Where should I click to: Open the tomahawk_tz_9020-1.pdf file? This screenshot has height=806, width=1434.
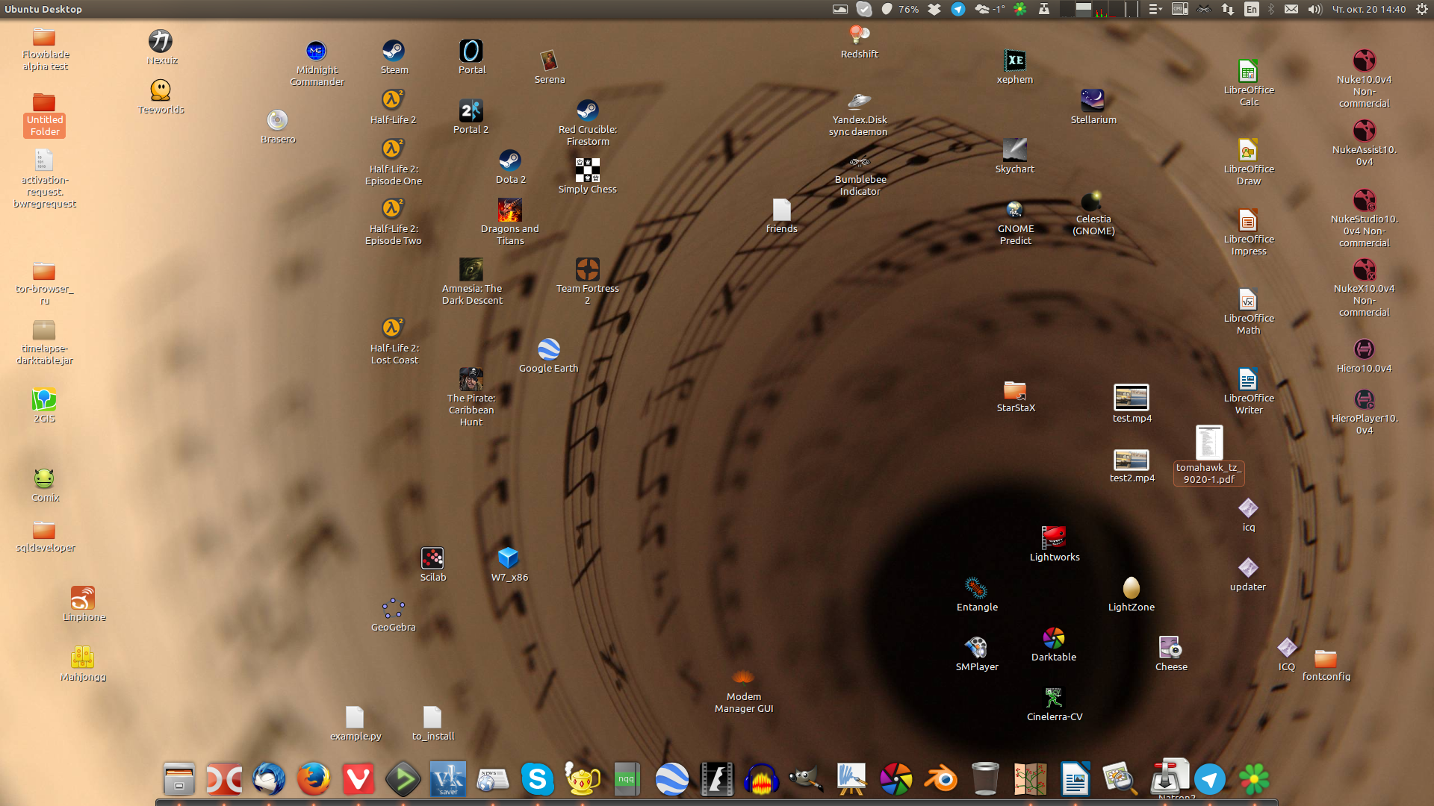1208,443
